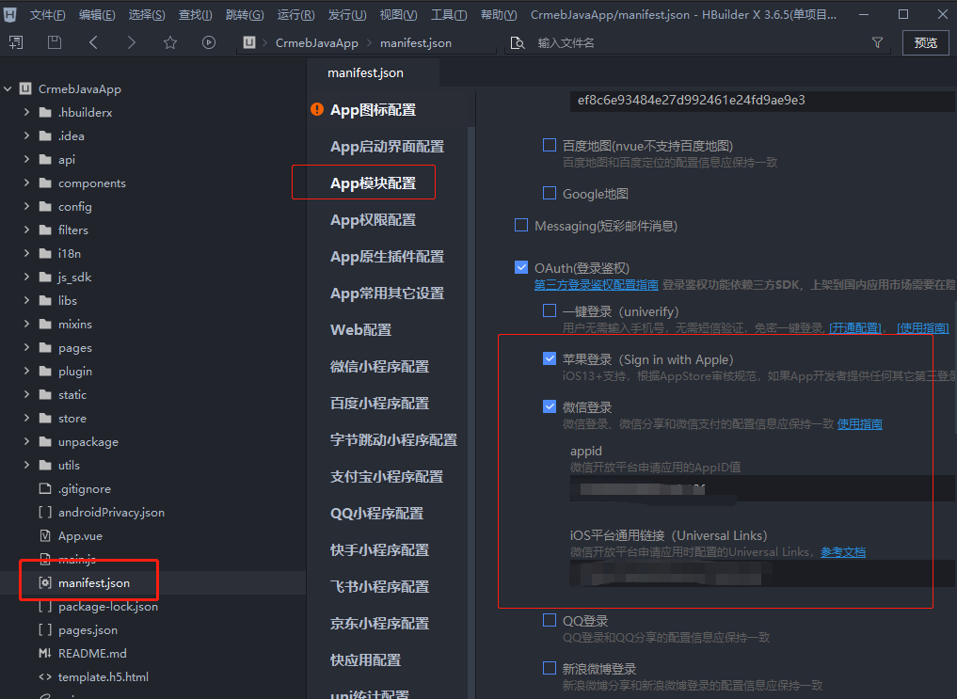Click the folder icon of the static directory
The width and height of the screenshot is (957, 699).
pyautogui.click(x=45, y=394)
